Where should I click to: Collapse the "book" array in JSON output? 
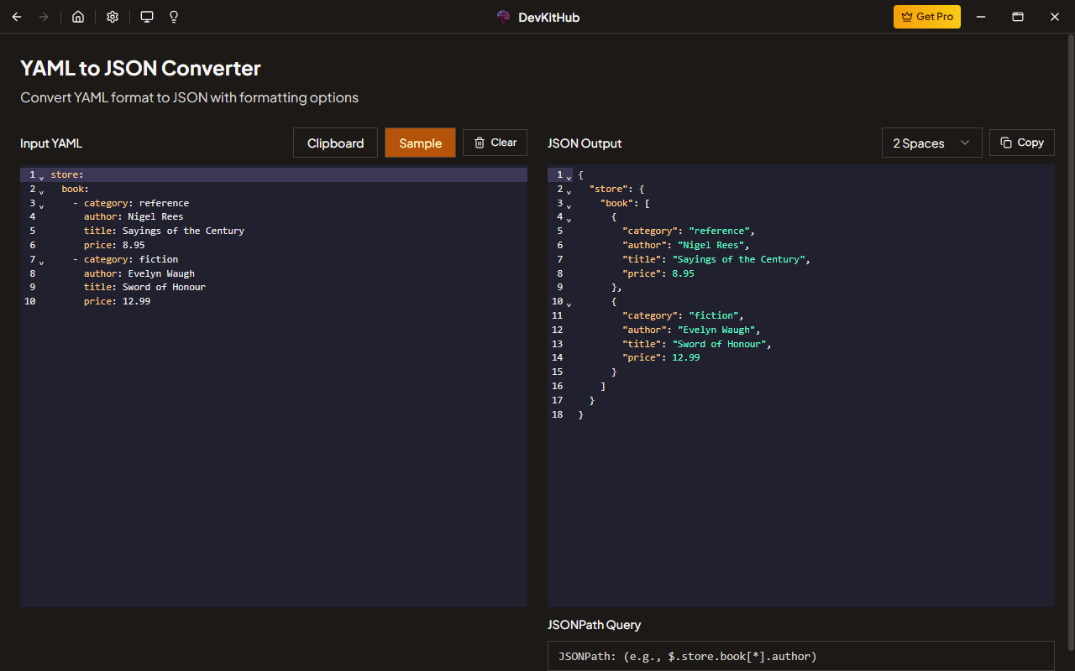(x=569, y=205)
